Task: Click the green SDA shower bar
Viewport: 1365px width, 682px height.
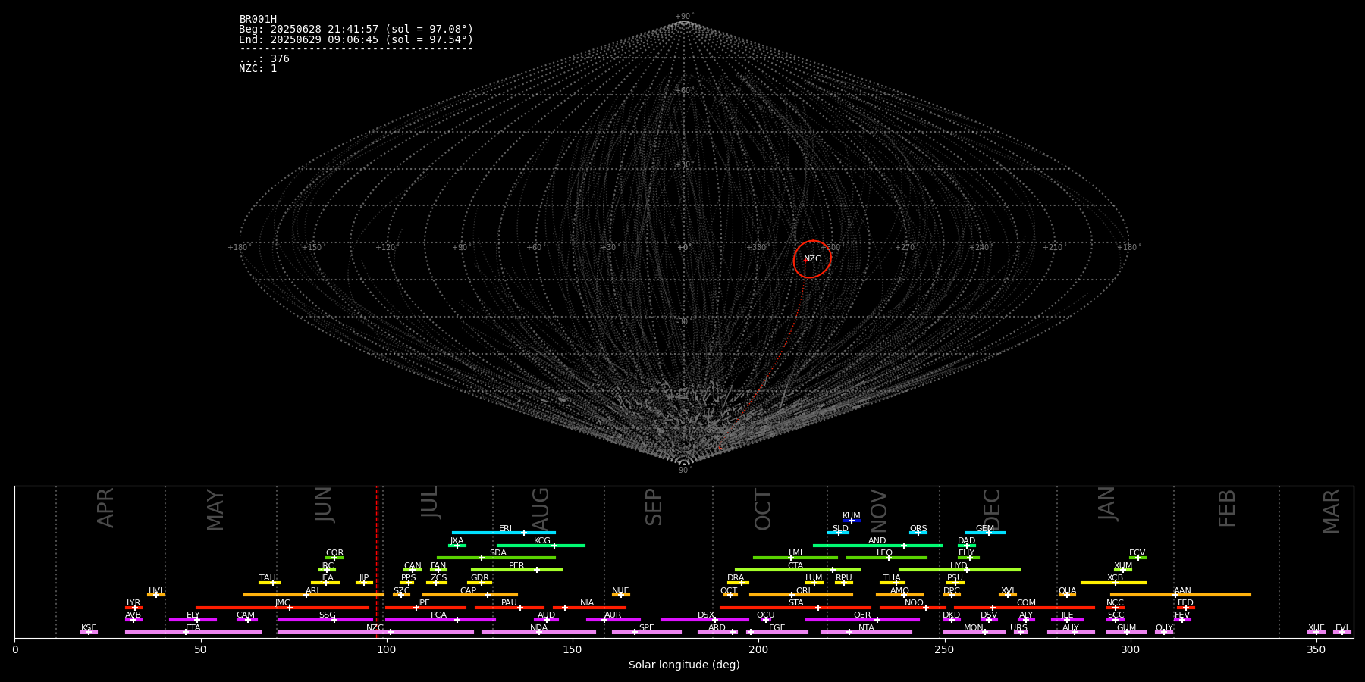Action: tap(496, 558)
